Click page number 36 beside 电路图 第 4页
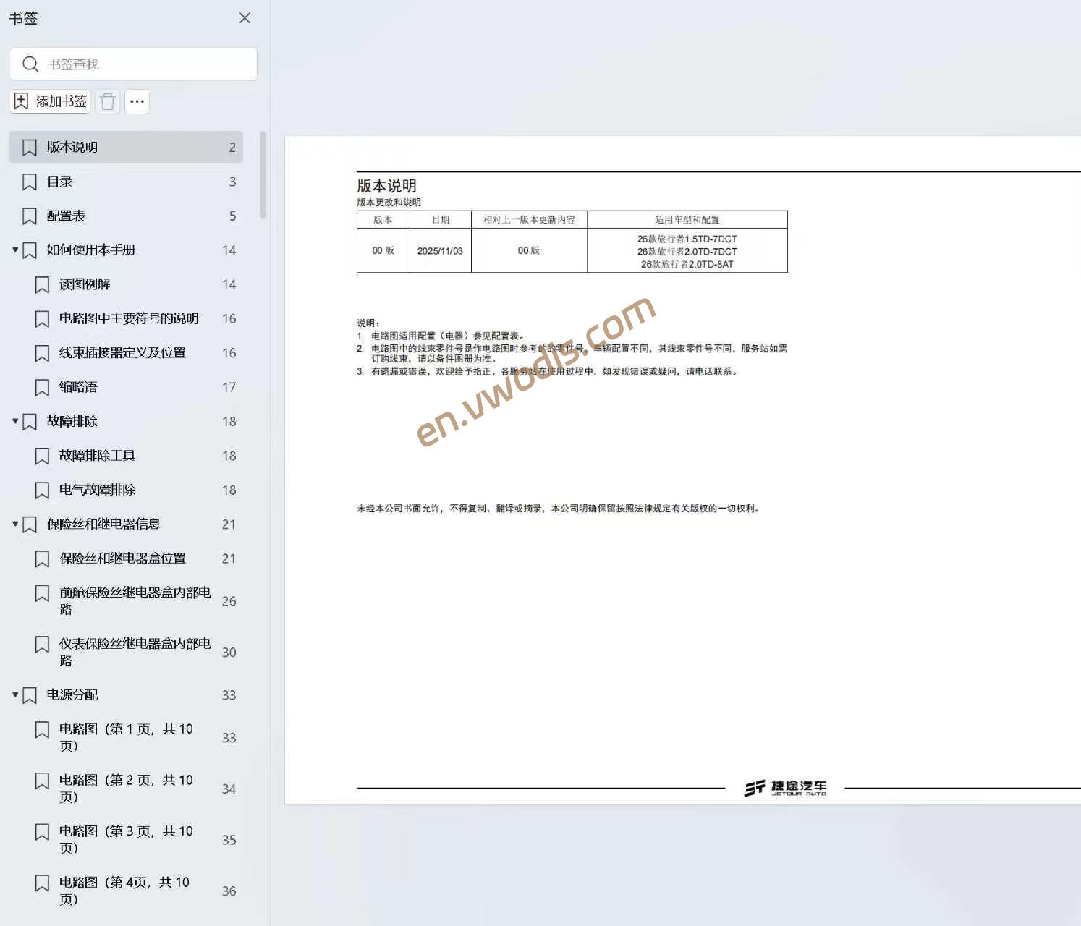 (x=229, y=891)
